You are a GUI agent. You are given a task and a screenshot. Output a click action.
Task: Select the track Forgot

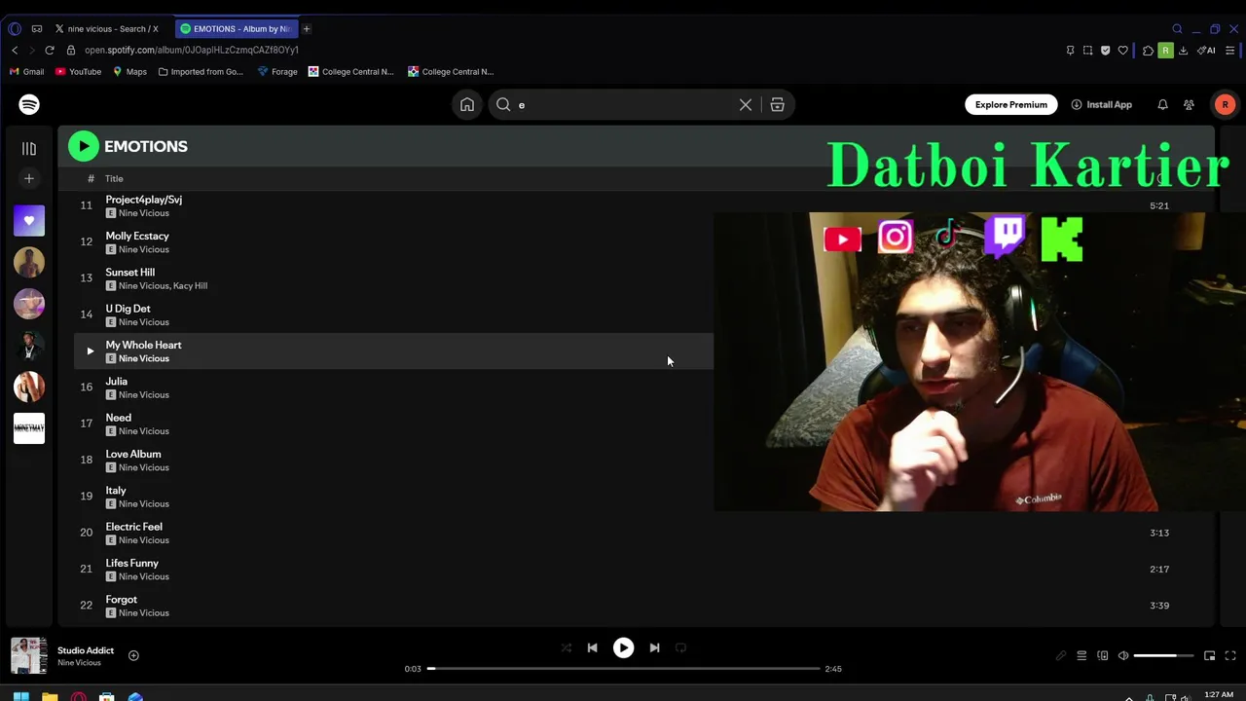click(x=122, y=600)
